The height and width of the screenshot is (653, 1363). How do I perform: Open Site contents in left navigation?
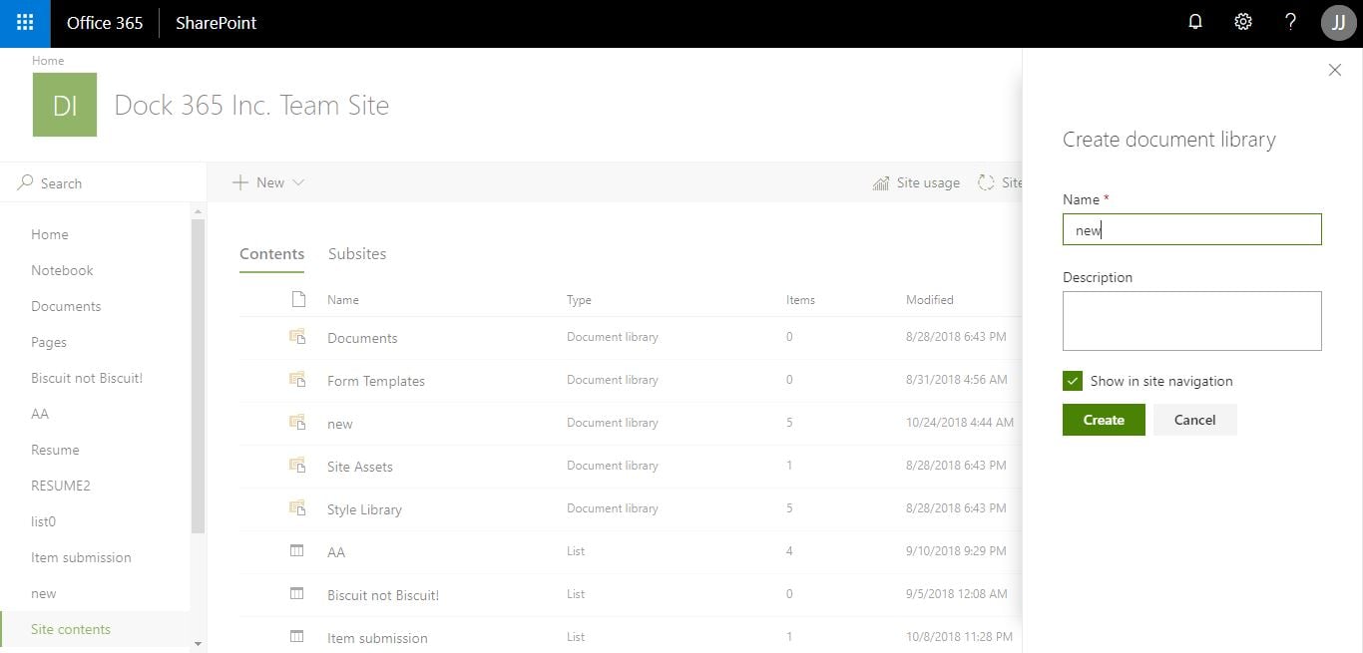71,629
